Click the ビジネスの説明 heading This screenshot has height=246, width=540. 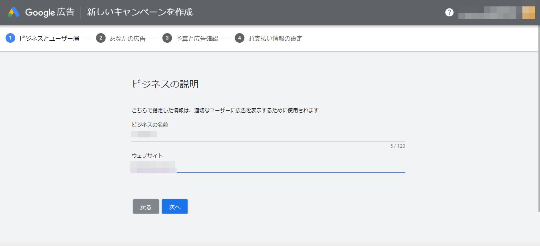coord(165,84)
